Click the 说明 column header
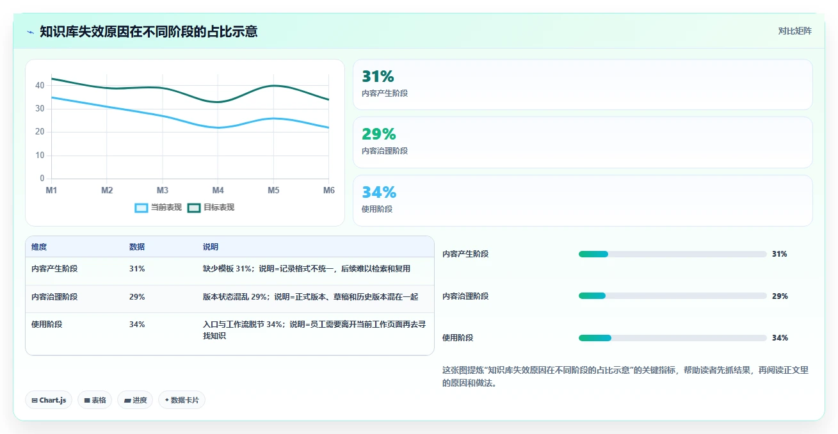 (211, 247)
